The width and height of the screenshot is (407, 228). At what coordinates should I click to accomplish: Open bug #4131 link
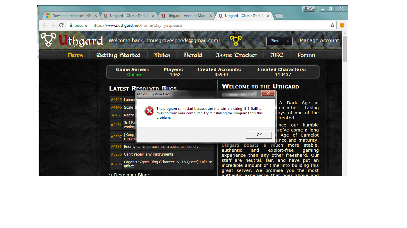click(116, 146)
